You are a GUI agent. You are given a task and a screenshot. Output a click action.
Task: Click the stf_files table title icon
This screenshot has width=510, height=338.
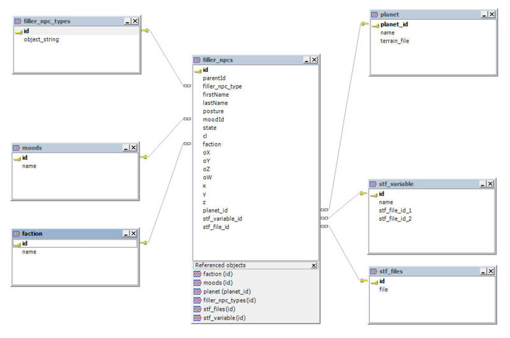374,271
